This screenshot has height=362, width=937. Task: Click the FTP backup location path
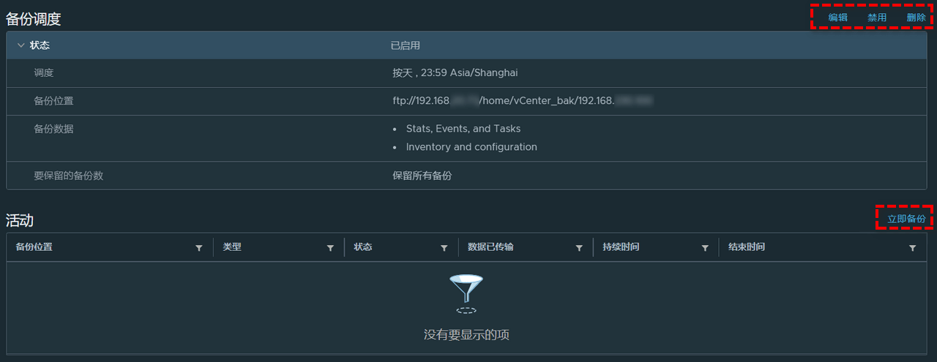(x=522, y=101)
